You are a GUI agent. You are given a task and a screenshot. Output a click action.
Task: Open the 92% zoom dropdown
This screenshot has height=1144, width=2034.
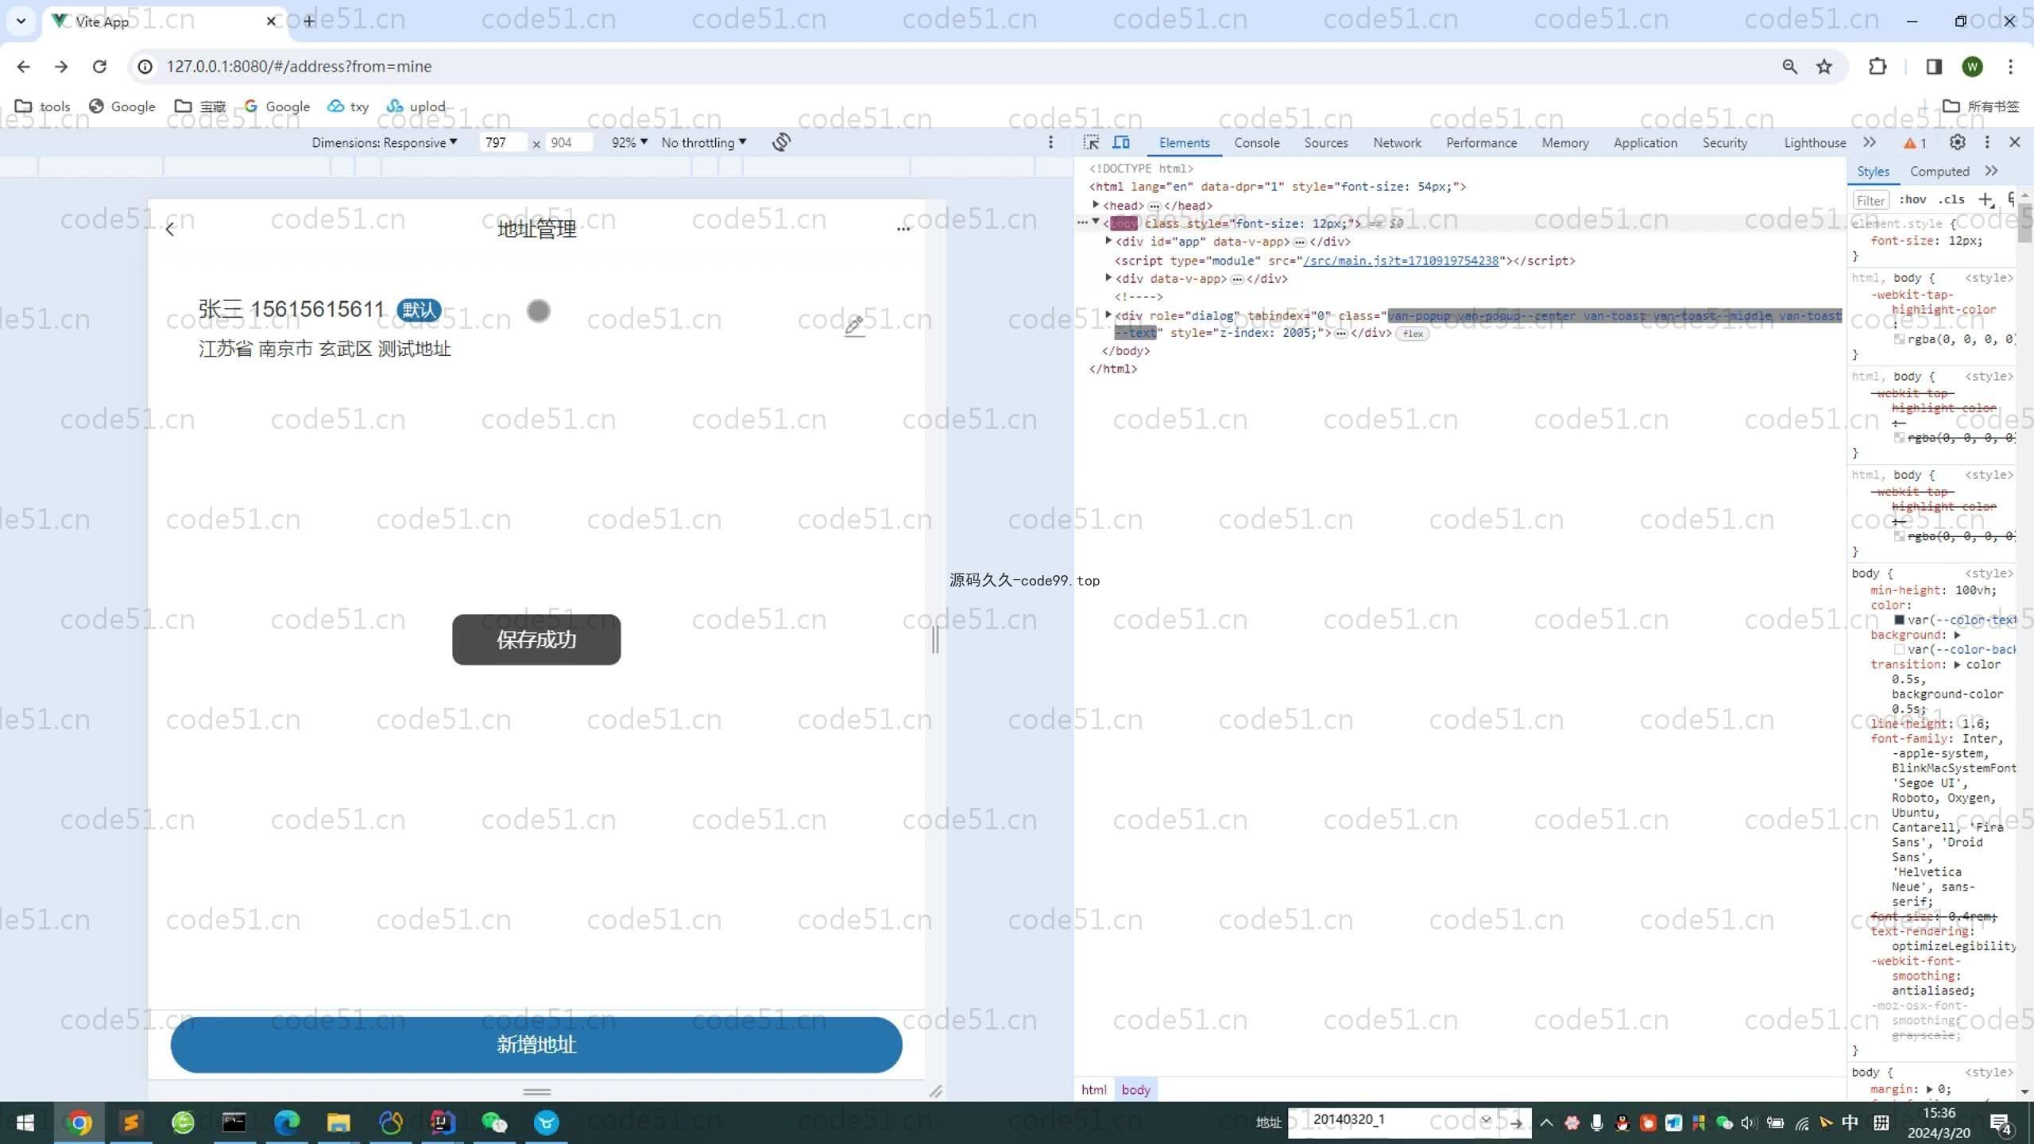(629, 142)
